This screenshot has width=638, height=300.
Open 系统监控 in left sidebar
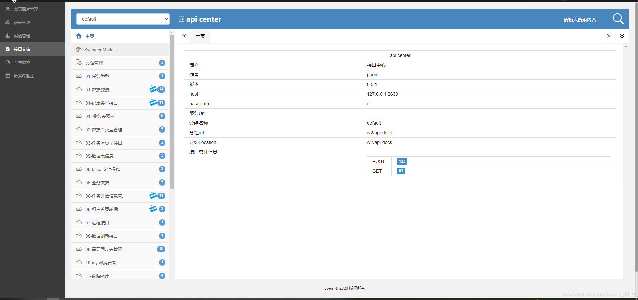click(32, 62)
